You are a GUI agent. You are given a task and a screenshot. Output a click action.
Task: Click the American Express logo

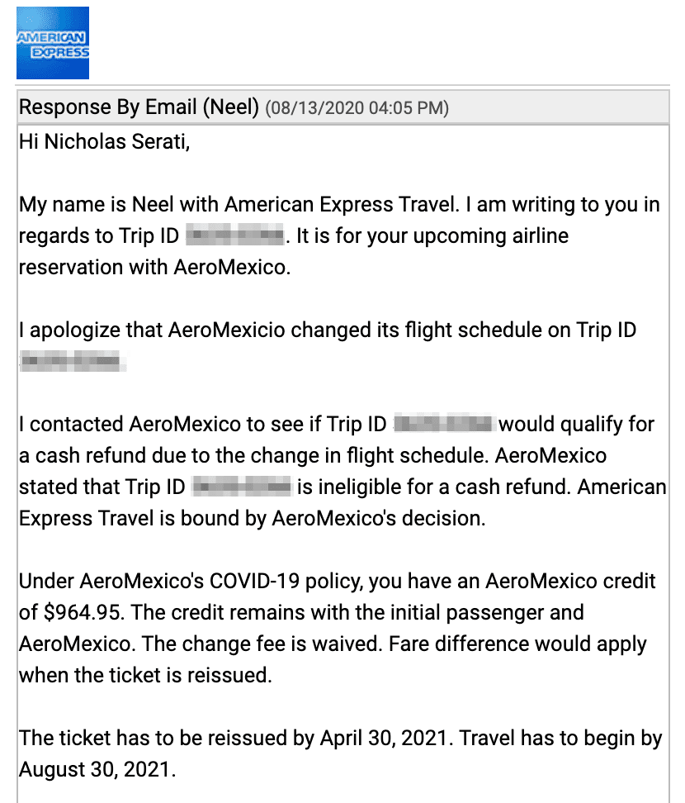pos(53,43)
